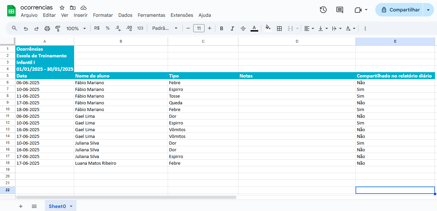Screen dimensions: 437x211
Task: Increase font size with plus button
Action: tap(210, 28)
